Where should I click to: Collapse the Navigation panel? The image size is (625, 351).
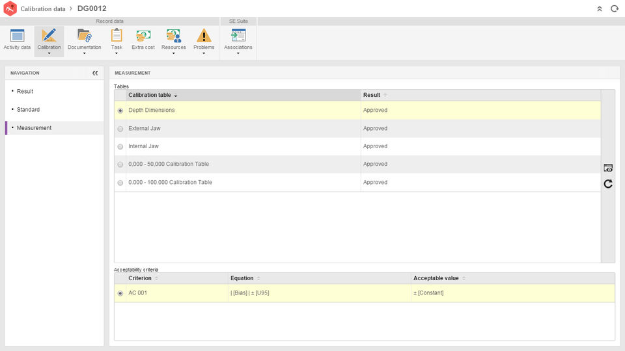[x=95, y=73]
